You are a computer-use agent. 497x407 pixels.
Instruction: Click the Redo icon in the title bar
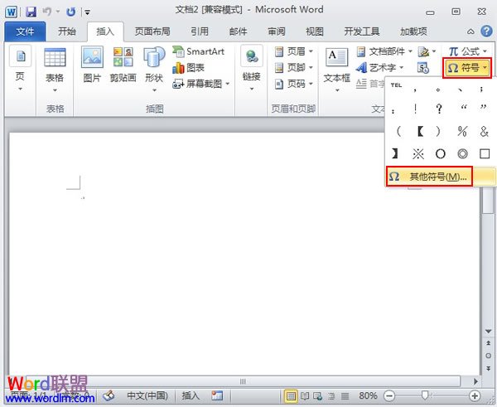click(70, 12)
